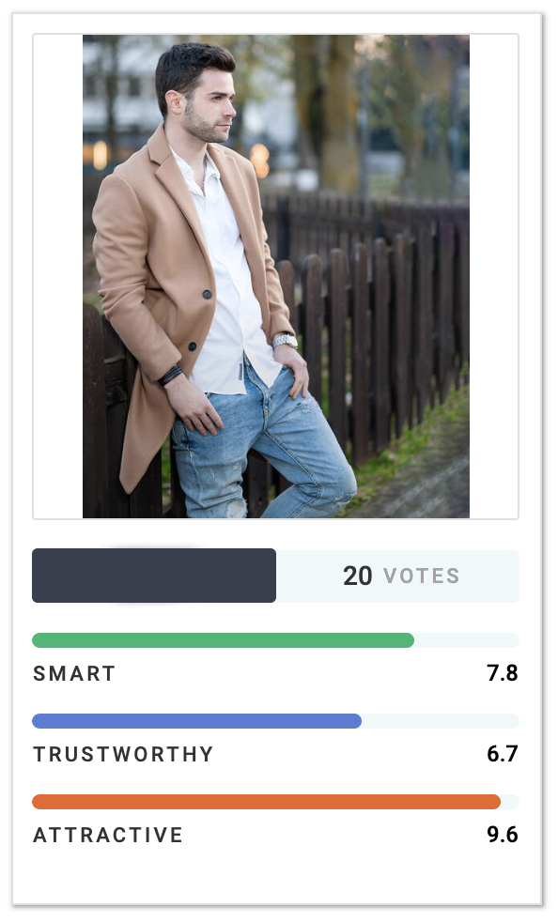Click the 9.6 attractive score
The width and height of the screenshot is (558, 922).
pyautogui.click(x=502, y=835)
